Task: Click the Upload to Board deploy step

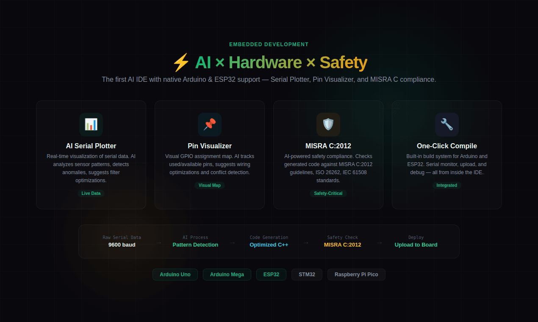Action: tap(416, 244)
